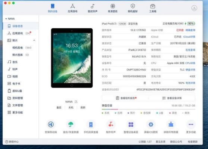This screenshot has width=208, height=149.
Task: Open the 电池详情 link
Action: [190, 83]
